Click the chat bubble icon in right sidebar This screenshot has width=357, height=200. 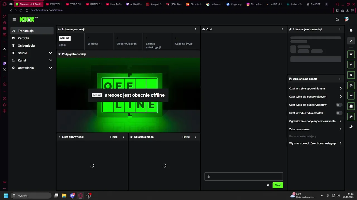[351, 85]
